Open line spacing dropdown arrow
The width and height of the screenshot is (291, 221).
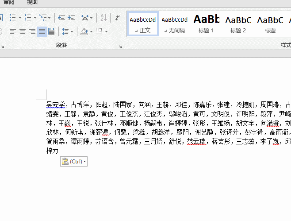click(72, 31)
